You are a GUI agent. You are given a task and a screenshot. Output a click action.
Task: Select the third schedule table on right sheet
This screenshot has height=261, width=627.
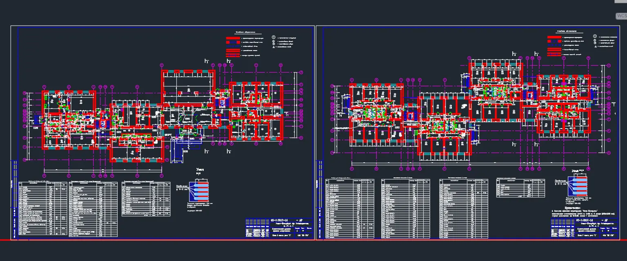tap(463, 208)
